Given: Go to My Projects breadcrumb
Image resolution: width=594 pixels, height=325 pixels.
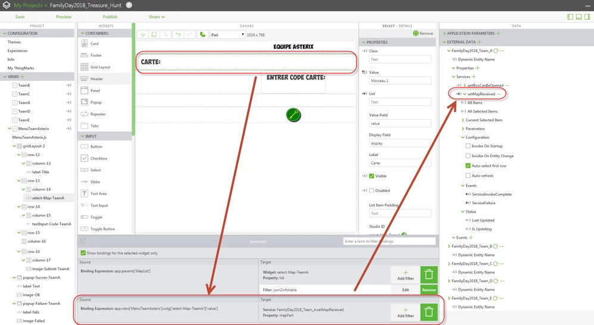Looking at the screenshot, I should 28,5.
